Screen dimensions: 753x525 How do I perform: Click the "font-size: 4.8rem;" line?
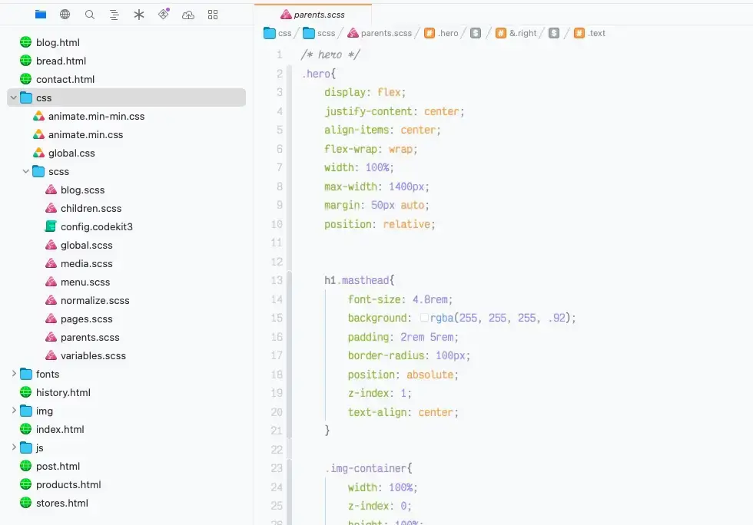[x=400, y=299]
